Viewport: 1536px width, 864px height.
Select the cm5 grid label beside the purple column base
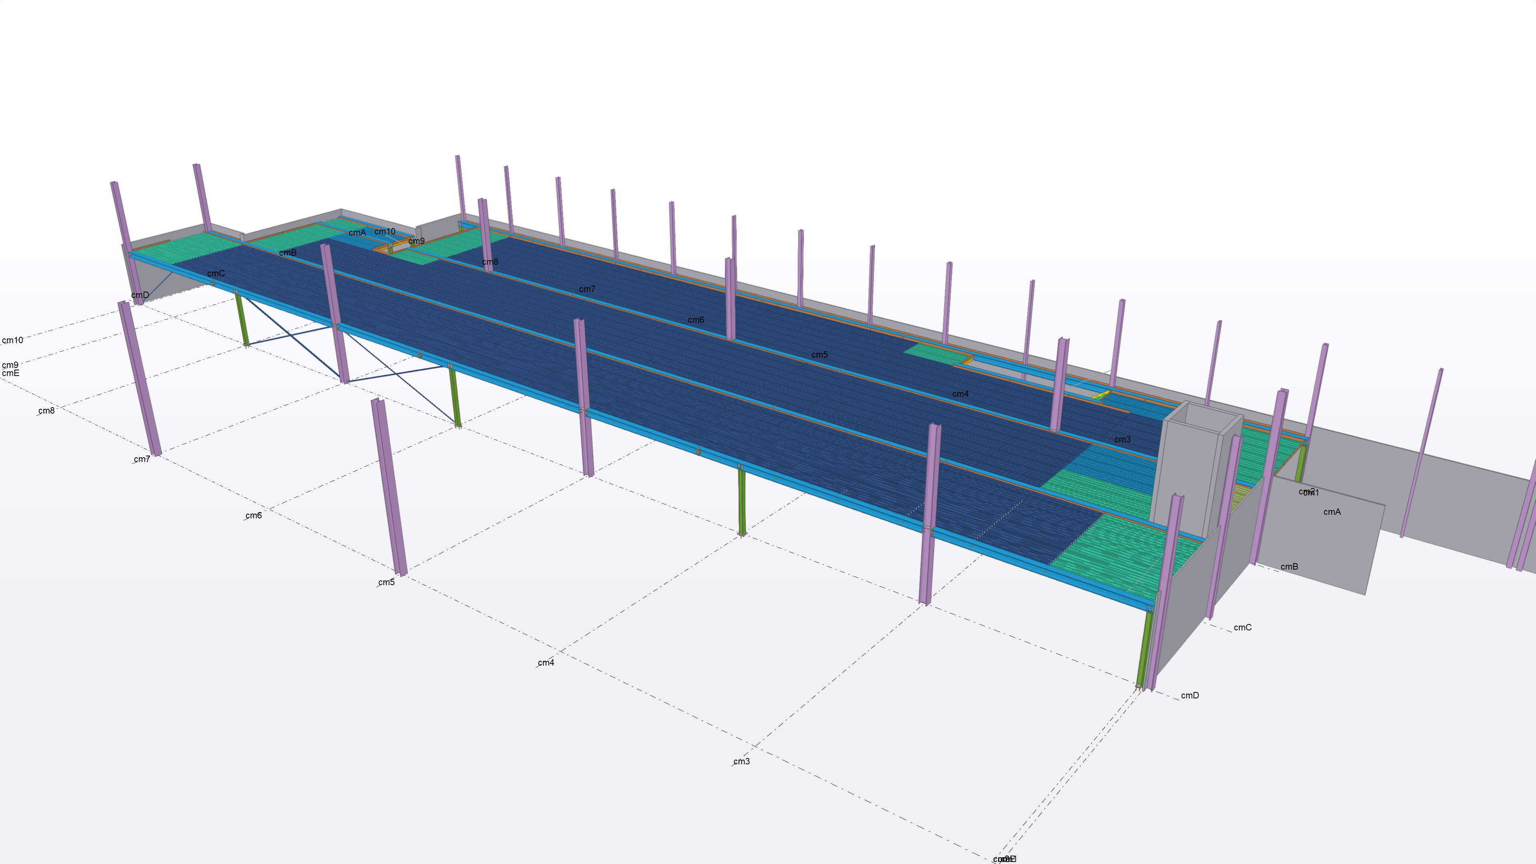(386, 582)
